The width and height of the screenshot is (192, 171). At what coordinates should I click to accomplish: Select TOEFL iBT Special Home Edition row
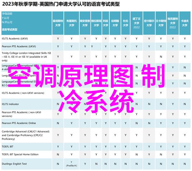[x=20, y=154]
